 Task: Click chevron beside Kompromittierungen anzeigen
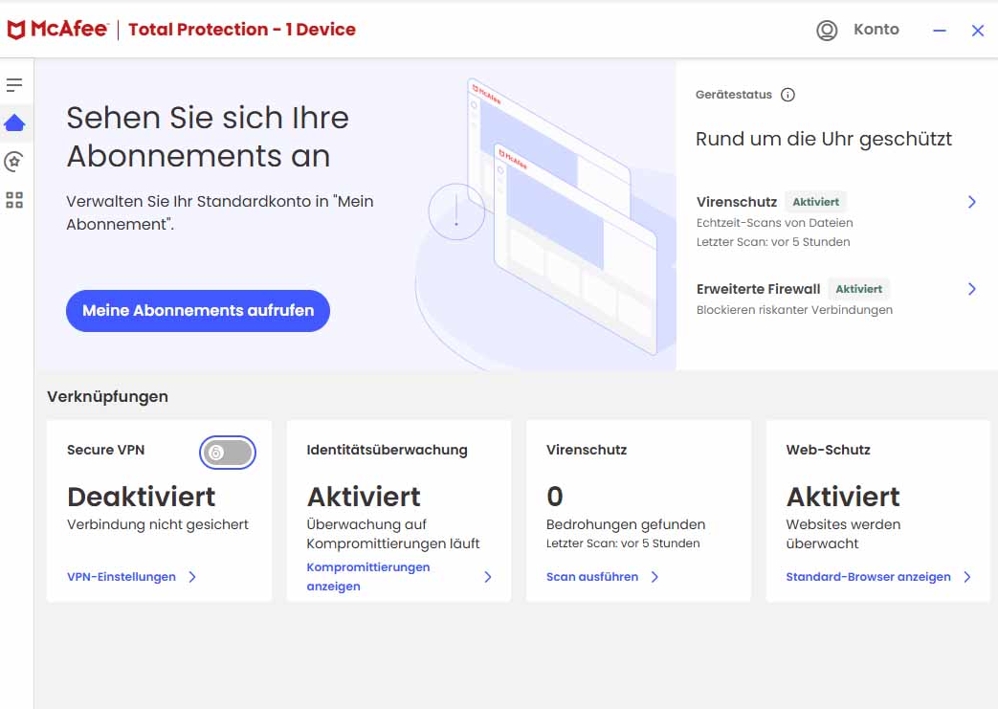click(x=488, y=577)
